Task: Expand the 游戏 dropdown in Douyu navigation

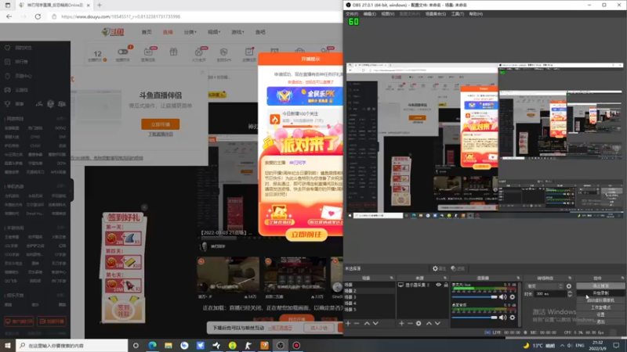Action: [x=237, y=32]
